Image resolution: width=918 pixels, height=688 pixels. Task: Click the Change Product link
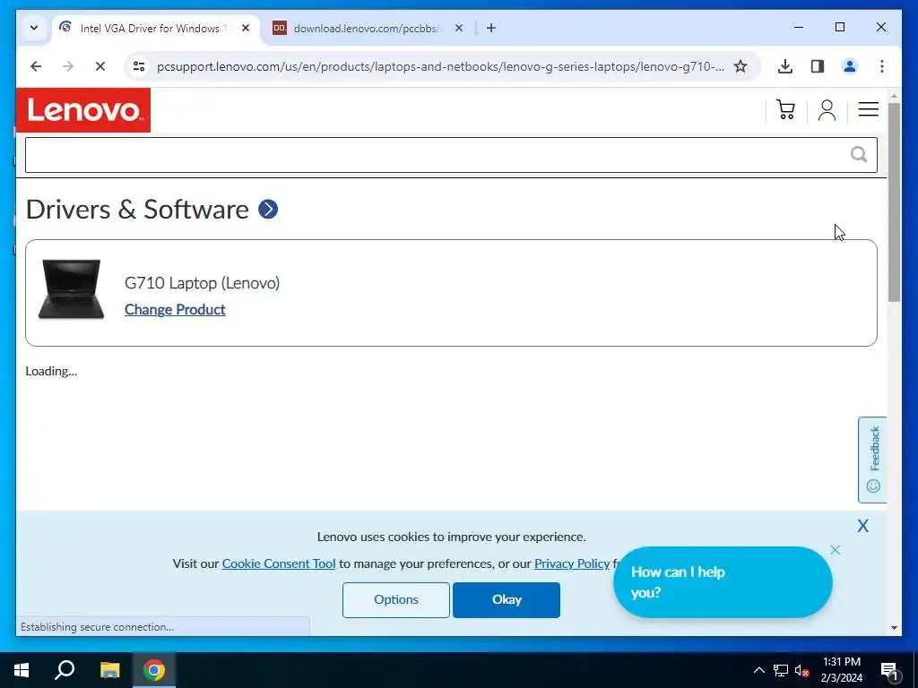click(175, 309)
